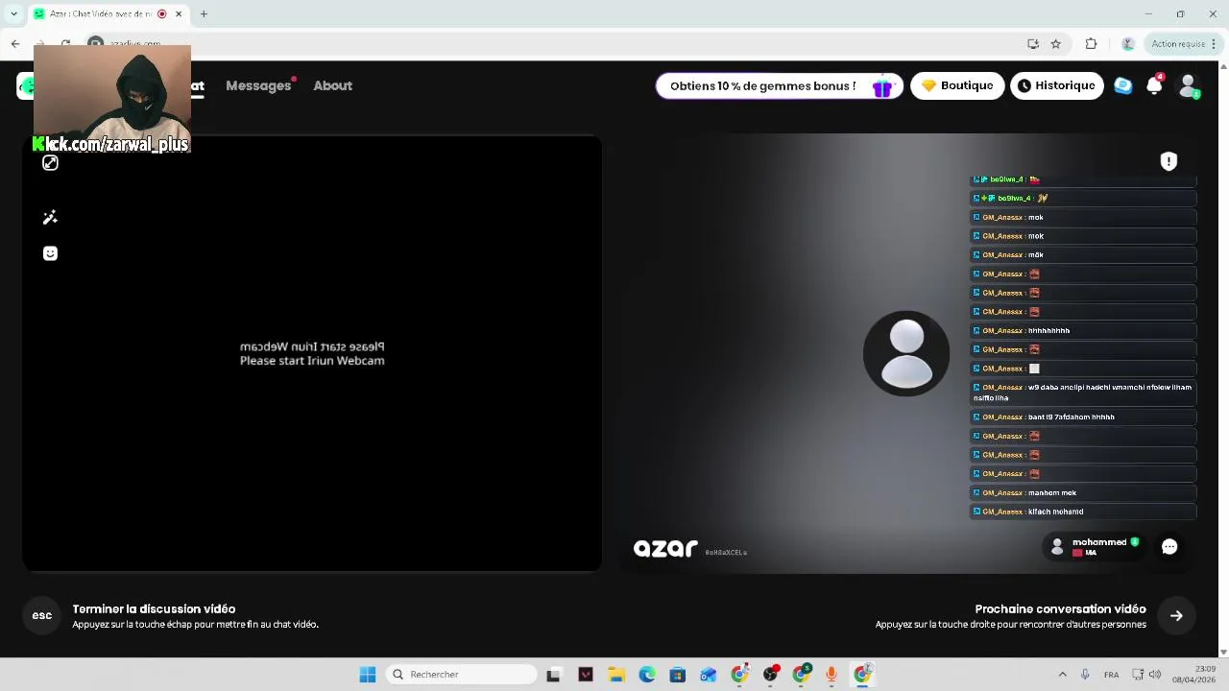The height and width of the screenshot is (691, 1229).
Task: Open Microsoft Store from the taskbar
Action: pyautogui.click(x=678, y=675)
